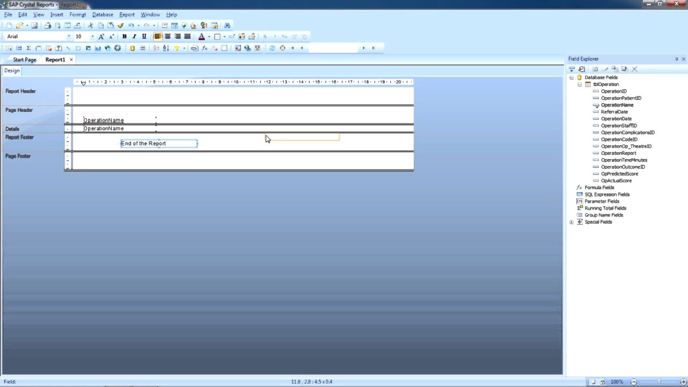The width and height of the screenshot is (688, 387).
Task: Click the Field Explorer Browse Data icon
Action: [x=582, y=69]
